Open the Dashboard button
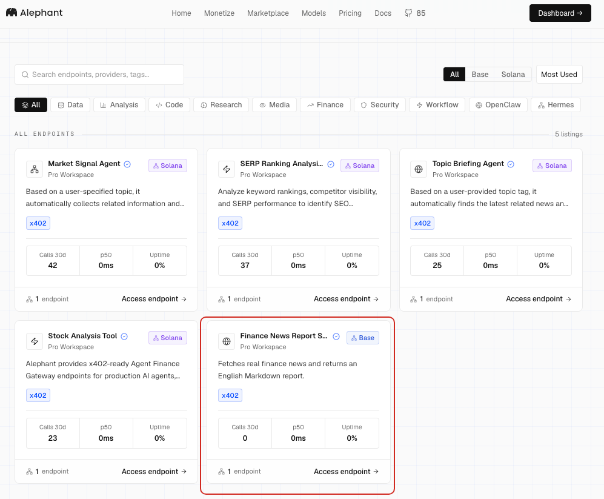This screenshot has width=604, height=499. pyautogui.click(x=560, y=13)
